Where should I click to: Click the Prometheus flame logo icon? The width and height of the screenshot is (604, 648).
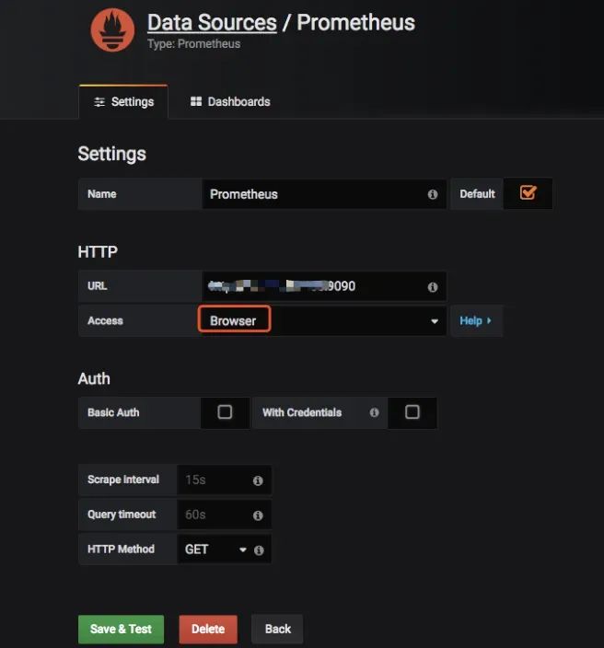click(x=112, y=30)
